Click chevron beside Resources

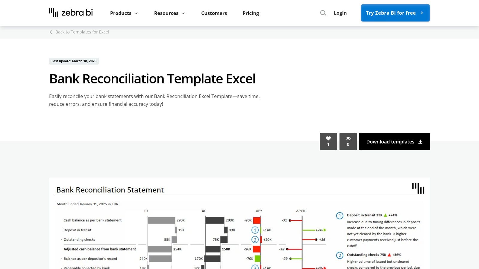(x=183, y=13)
